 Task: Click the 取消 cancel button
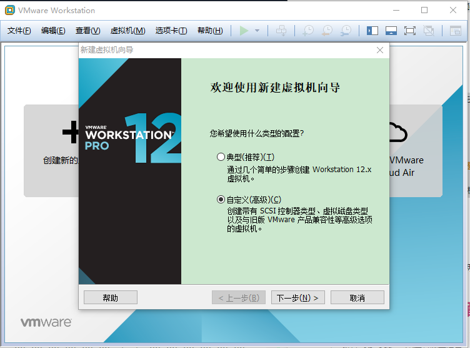click(357, 297)
